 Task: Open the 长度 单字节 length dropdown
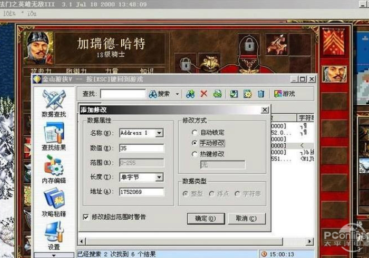[159, 177]
